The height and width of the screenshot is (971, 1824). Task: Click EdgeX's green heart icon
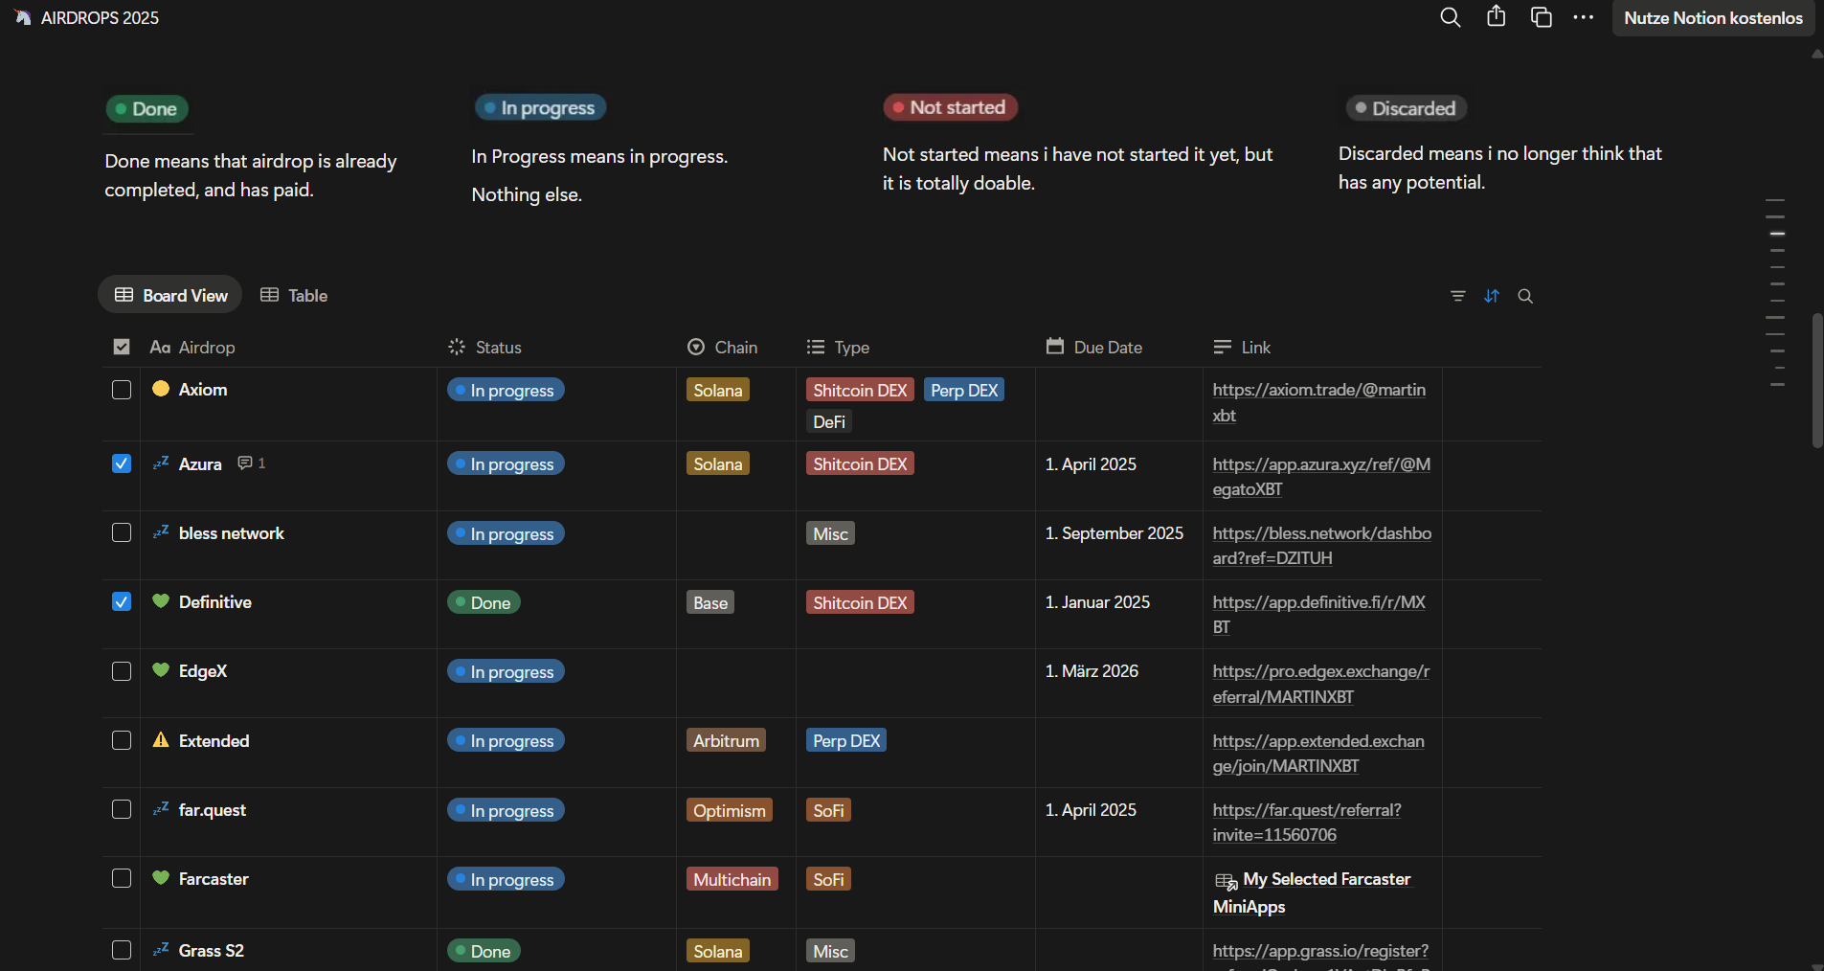click(161, 670)
